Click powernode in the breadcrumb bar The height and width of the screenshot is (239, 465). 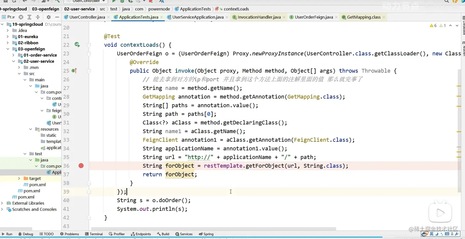[160, 9]
